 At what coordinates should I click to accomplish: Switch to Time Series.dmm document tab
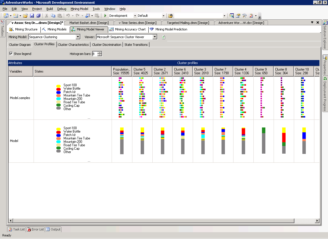138,22
